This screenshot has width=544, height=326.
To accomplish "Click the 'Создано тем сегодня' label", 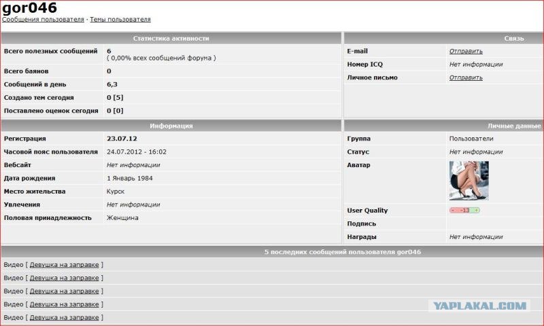I will tap(39, 98).
